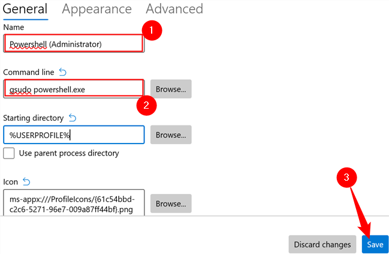Click the reset arrow next to the Icon label
Screen dimensions: 389x254
(26, 182)
